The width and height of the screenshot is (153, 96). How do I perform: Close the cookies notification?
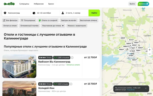146,89
